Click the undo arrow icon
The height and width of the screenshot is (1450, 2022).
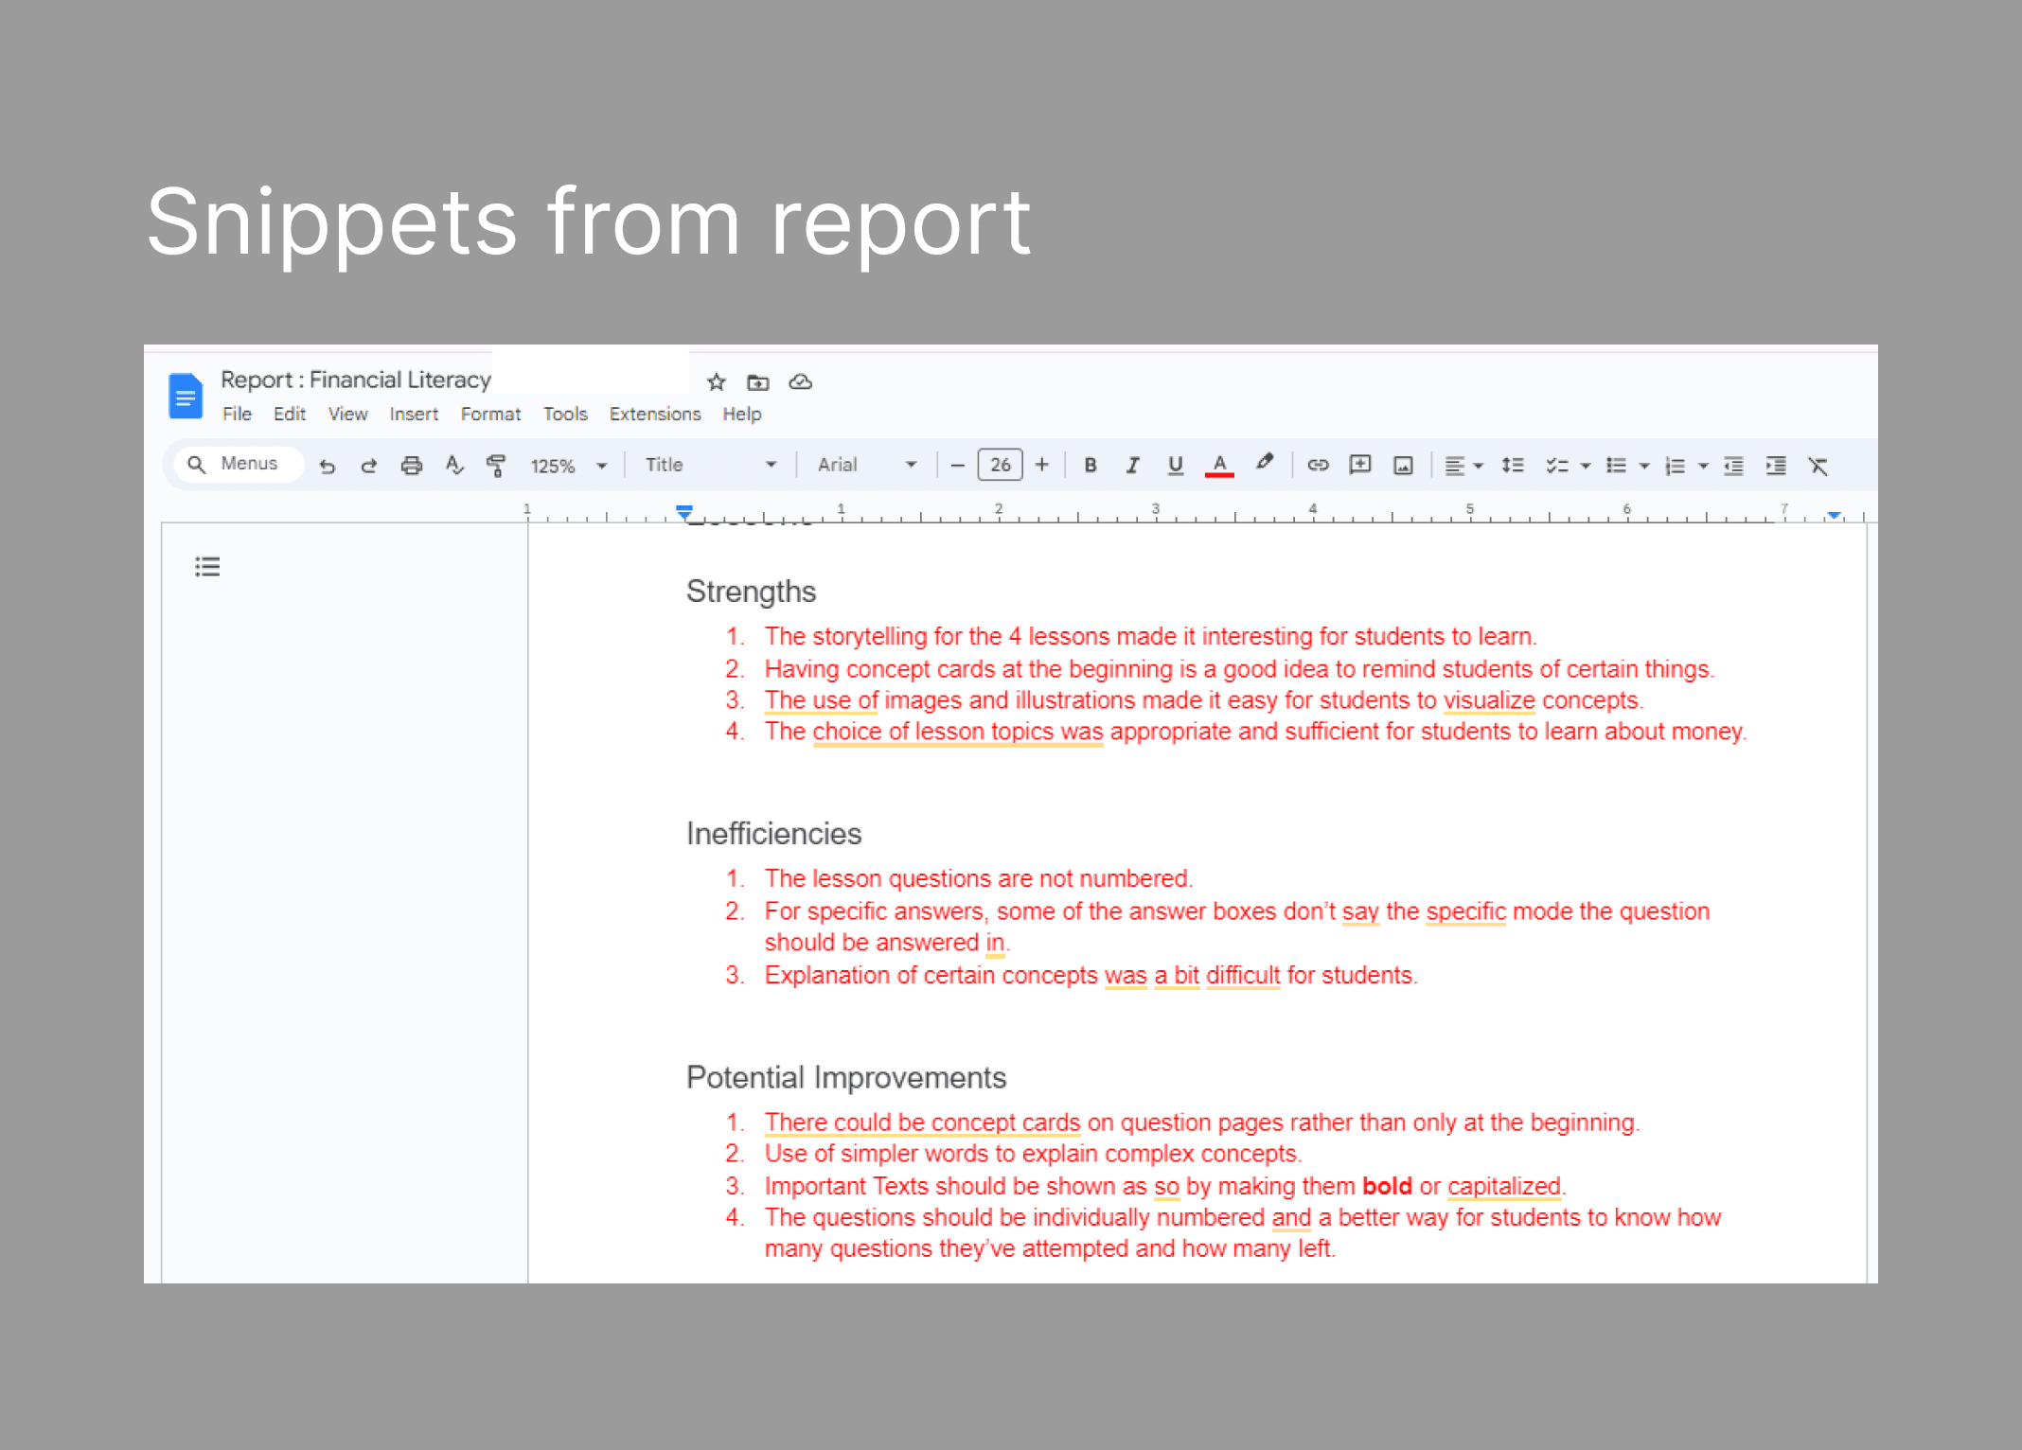coord(328,466)
